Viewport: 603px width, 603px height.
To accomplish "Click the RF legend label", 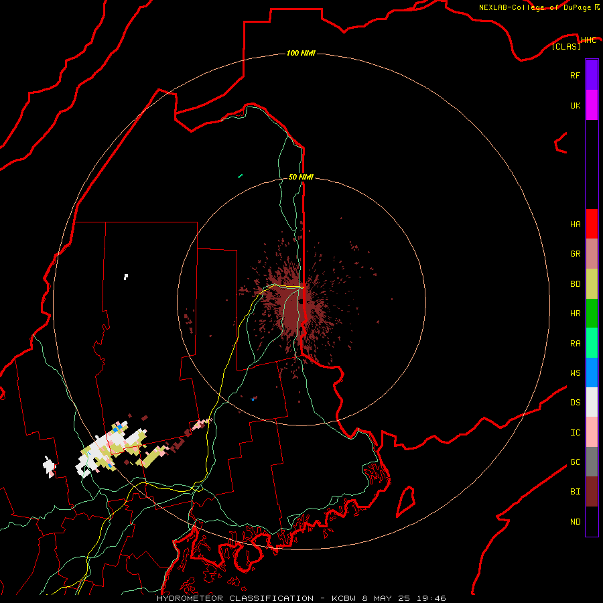I will [575, 75].
